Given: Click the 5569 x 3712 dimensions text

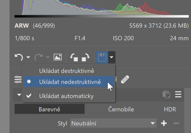Looking at the screenshot, I should coord(145,26).
